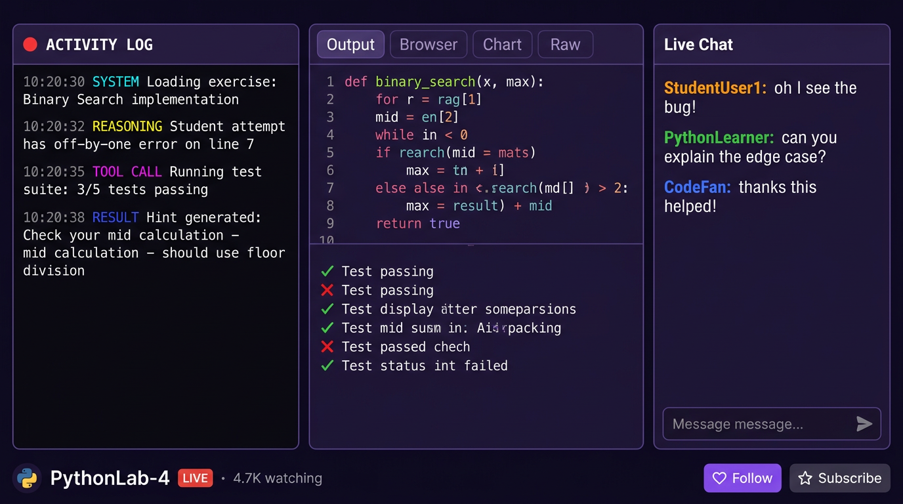This screenshot has height=504, width=903.
Task: Click the red LIVE badge
Action: click(x=195, y=478)
